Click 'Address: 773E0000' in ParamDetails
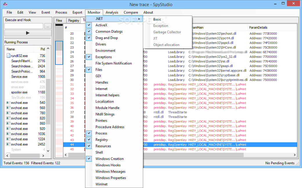This screenshot has height=188, width=302. (x=263, y=34)
